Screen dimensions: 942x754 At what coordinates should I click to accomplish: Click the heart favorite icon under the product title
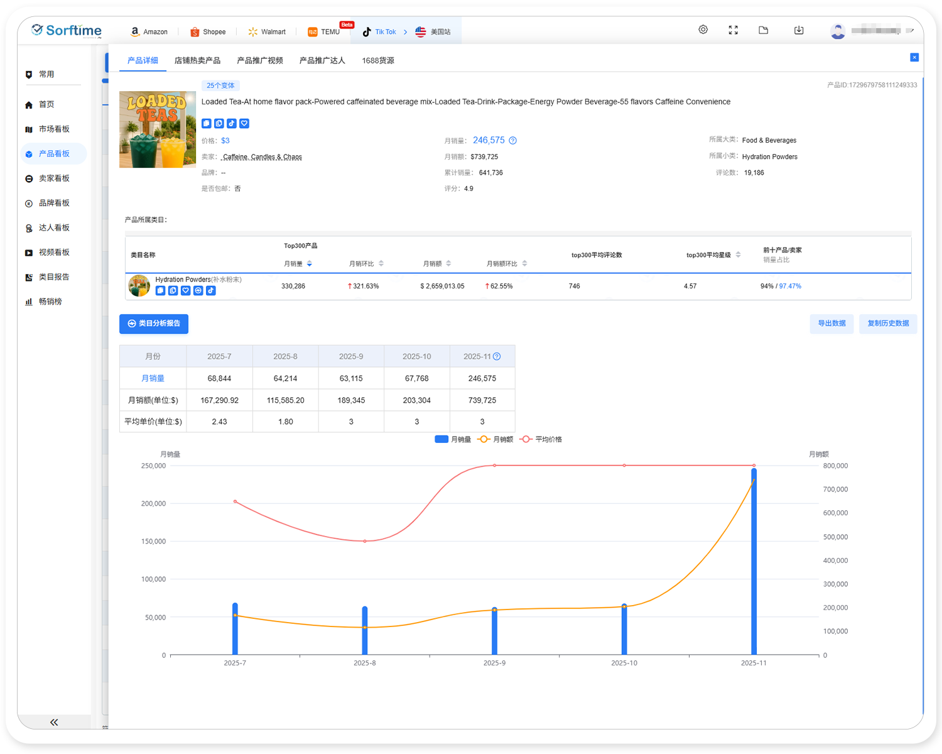(x=244, y=124)
